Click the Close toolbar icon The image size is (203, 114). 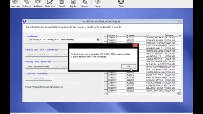[x=121, y=3]
